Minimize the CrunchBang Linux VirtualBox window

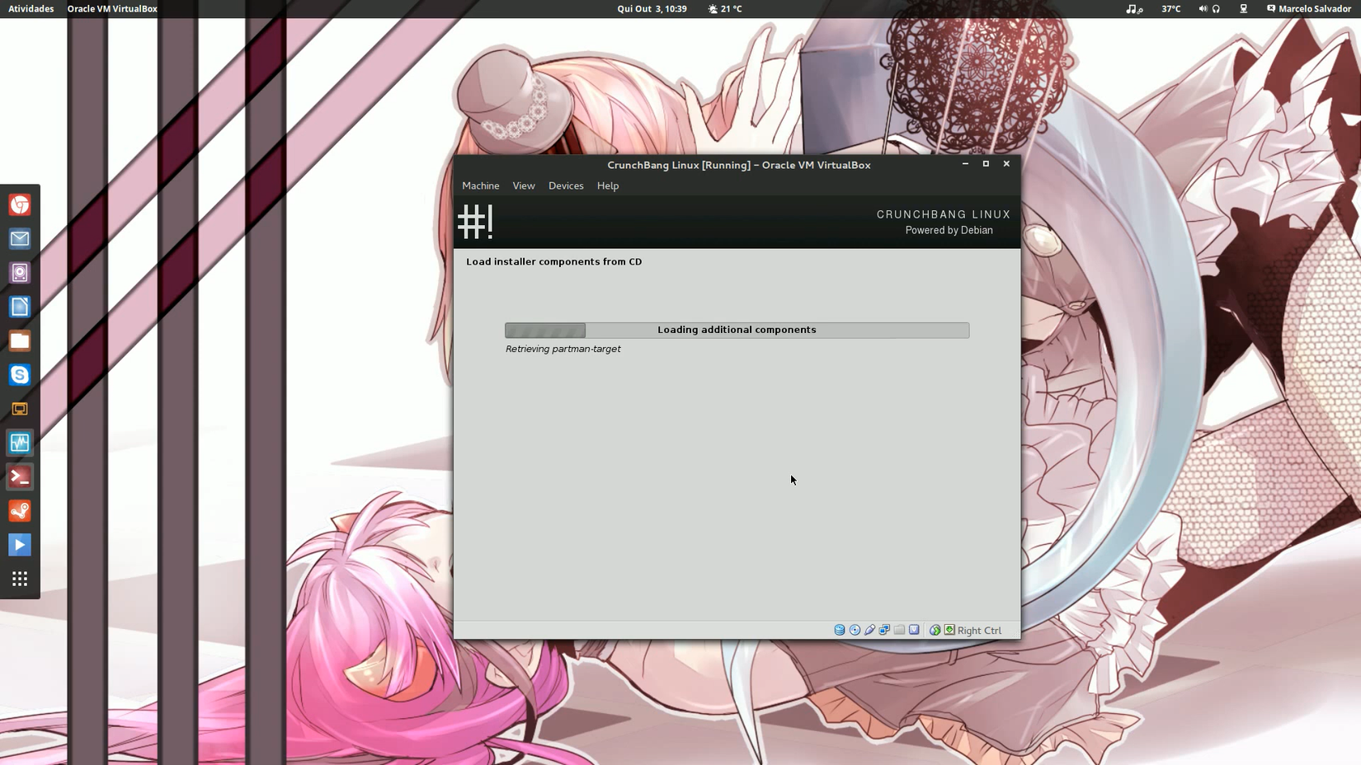[965, 164]
